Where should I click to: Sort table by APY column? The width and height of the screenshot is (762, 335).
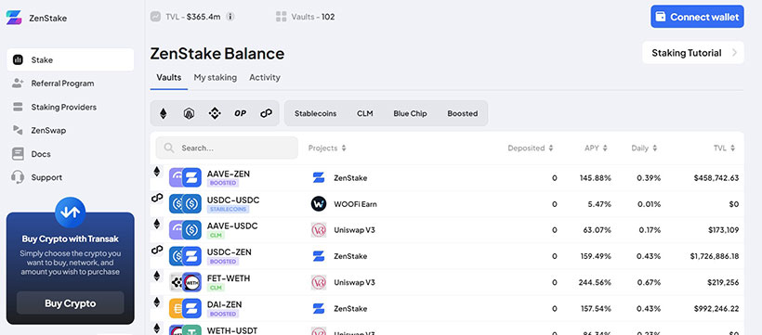[596, 148]
